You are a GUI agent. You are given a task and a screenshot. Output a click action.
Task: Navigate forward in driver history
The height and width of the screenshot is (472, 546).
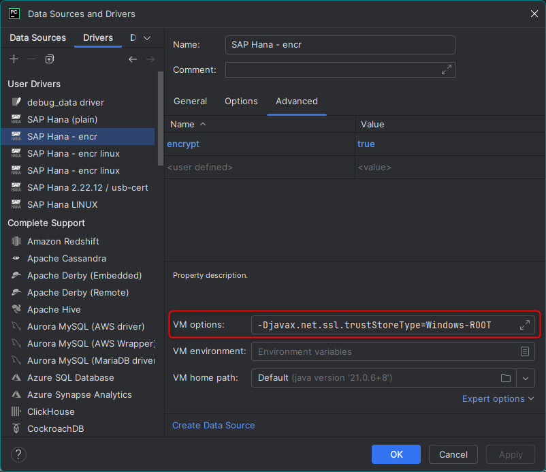(150, 59)
